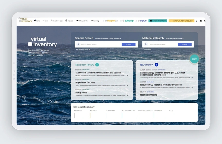Open All Requests View

(x=82, y=21)
